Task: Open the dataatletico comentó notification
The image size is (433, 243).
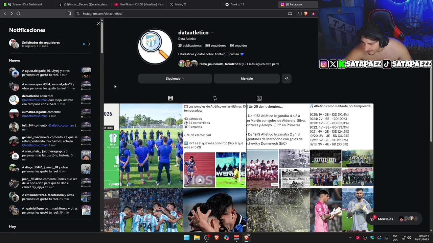Action: pos(50,100)
